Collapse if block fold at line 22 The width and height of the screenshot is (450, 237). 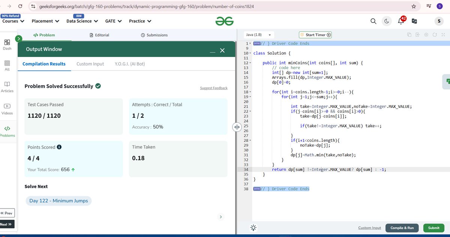coord(250,111)
